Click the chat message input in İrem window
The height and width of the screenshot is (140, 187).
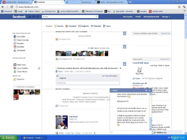pyautogui.click(x=131, y=133)
